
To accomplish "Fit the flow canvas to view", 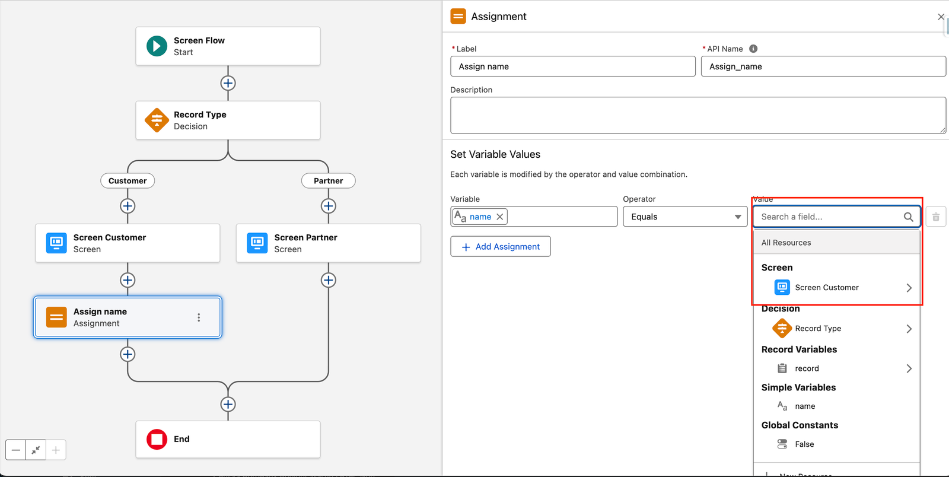I will [x=36, y=450].
